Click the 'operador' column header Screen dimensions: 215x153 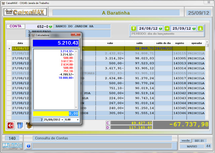click(x=197, y=43)
